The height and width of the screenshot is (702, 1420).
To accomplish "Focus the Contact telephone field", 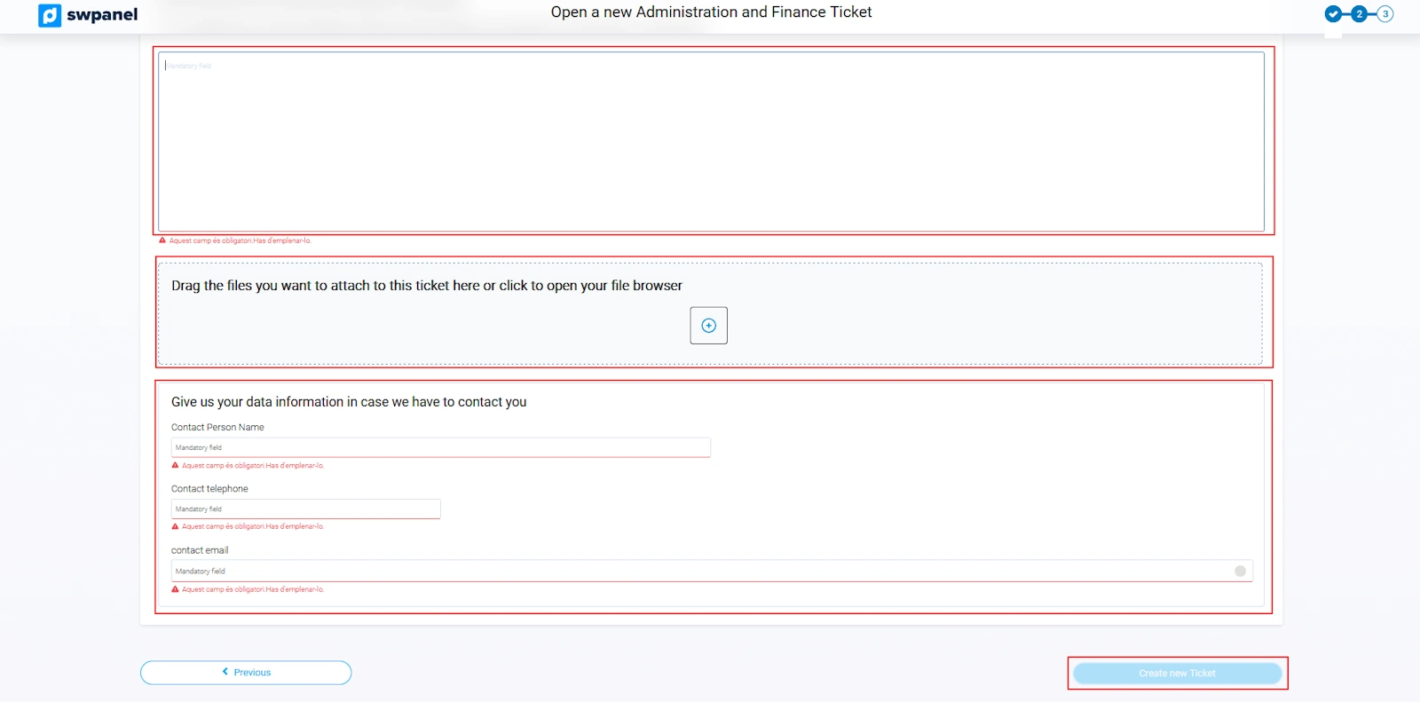I will pos(305,509).
